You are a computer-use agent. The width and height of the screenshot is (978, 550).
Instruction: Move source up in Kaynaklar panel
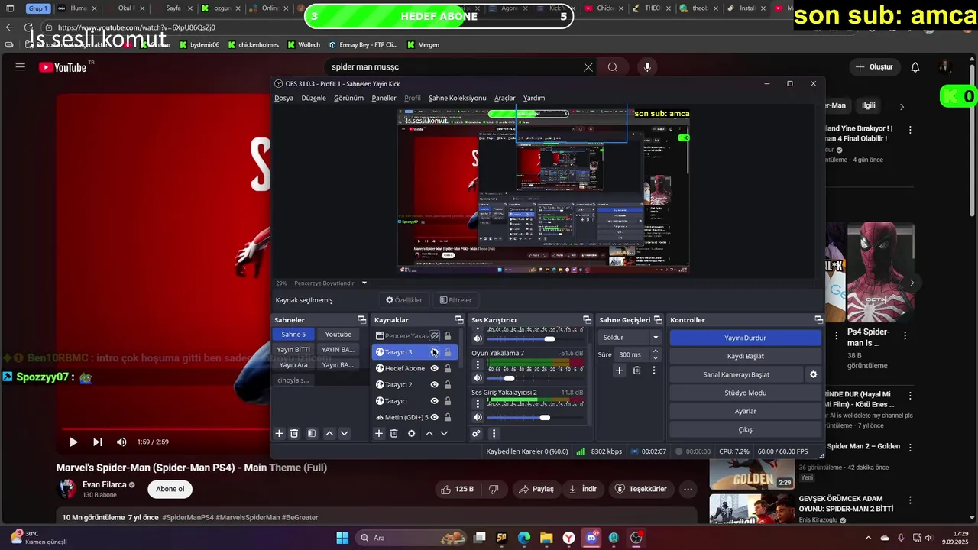429,433
